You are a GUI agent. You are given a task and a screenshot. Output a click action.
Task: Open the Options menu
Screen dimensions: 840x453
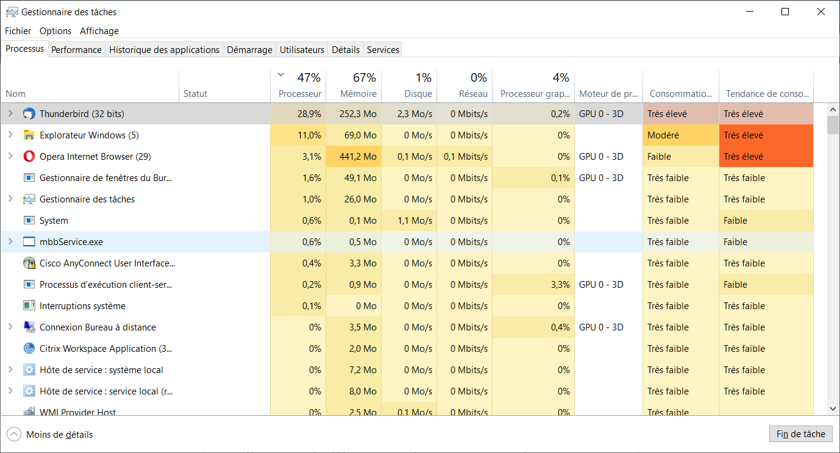(x=55, y=31)
